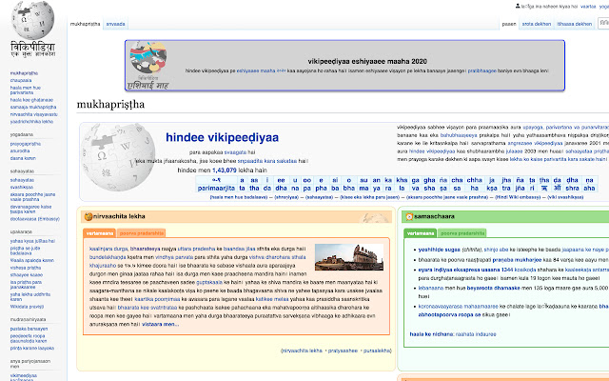Open pratyaashee link below featured article
Screen dimensions: 609x381
coord(343,351)
